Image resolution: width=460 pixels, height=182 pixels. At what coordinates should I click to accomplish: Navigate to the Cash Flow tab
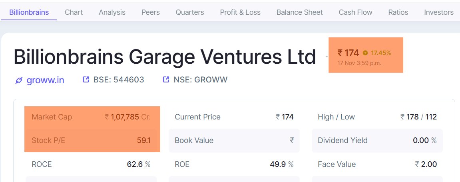[x=355, y=12]
